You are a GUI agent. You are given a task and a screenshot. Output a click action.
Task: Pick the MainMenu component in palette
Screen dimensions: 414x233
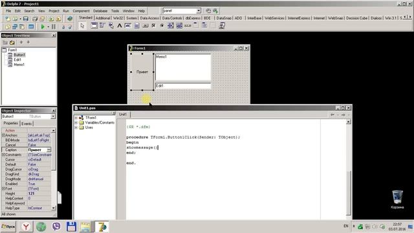[x=102, y=26]
